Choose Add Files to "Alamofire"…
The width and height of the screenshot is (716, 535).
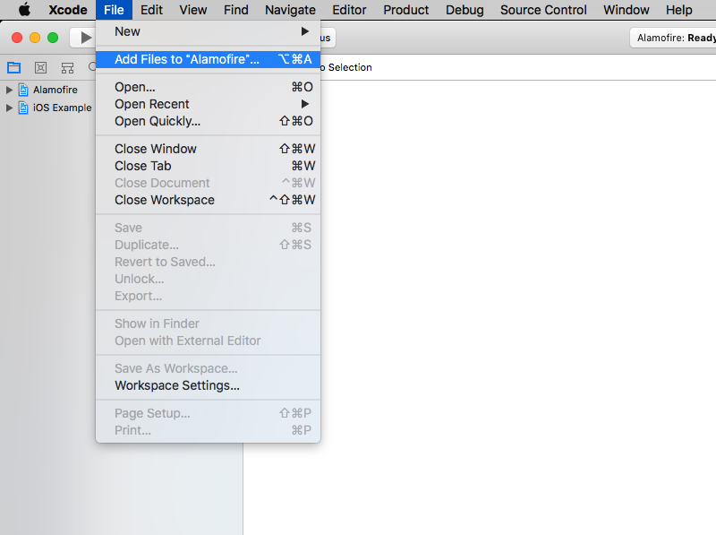click(x=208, y=59)
